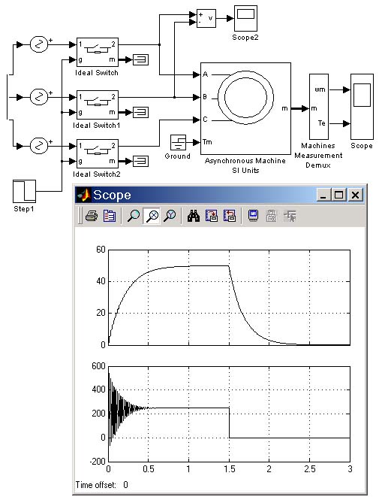Viewport: 379px width, 497px height.
Task: Select terminator block of Ideal Switch
Action: (x=140, y=59)
